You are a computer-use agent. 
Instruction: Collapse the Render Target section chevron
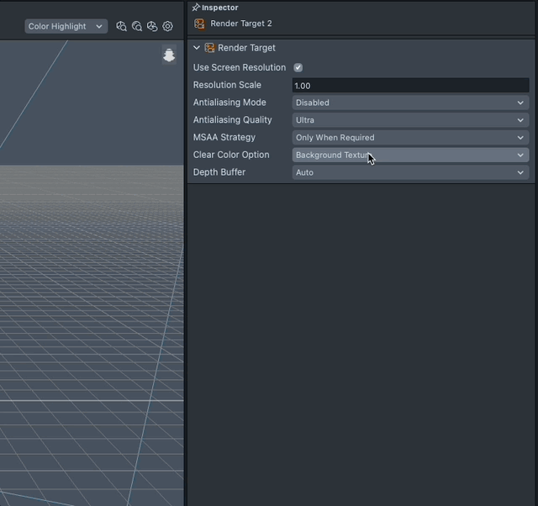[197, 48]
